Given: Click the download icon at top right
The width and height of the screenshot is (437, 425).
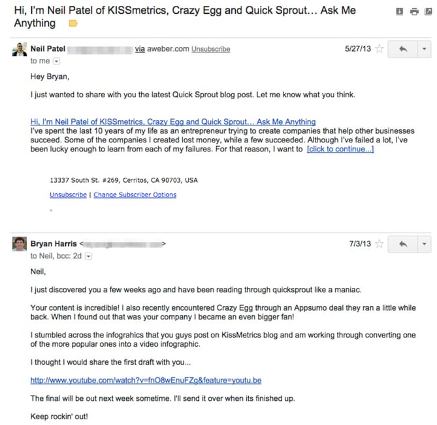Looking at the screenshot, I should click(400, 11).
